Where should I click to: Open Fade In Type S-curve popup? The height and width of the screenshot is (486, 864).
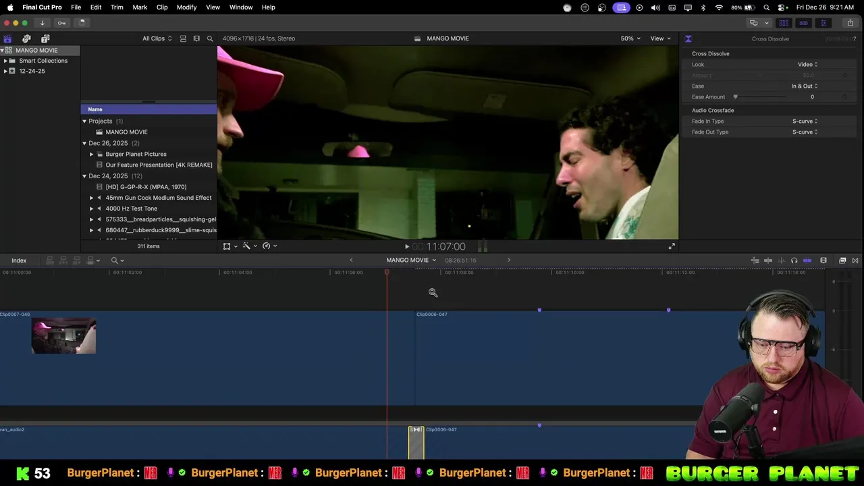pyautogui.click(x=805, y=121)
